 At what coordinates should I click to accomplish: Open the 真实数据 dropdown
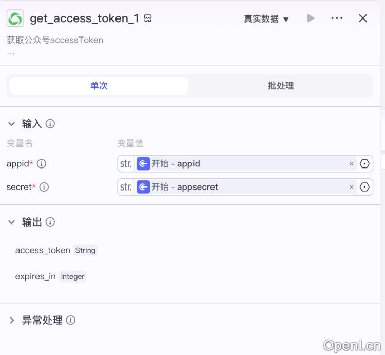pos(266,18)
